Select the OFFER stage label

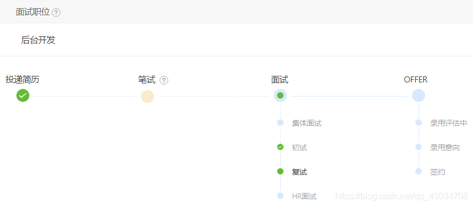click(416, 80)
